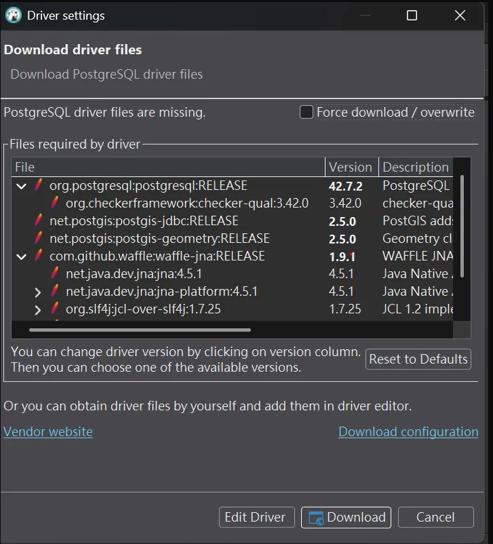Click version 2.5.0 of postgis-geometry
The height and width of the screenshot is (544, 493).
342,239
